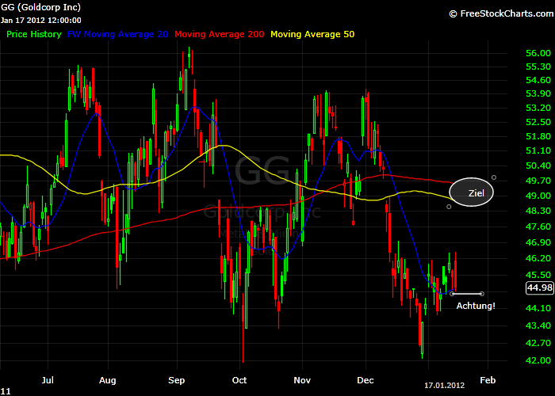Click the 53.90 price axis label
The image size is (555, 396).
[x=538, y=93]
